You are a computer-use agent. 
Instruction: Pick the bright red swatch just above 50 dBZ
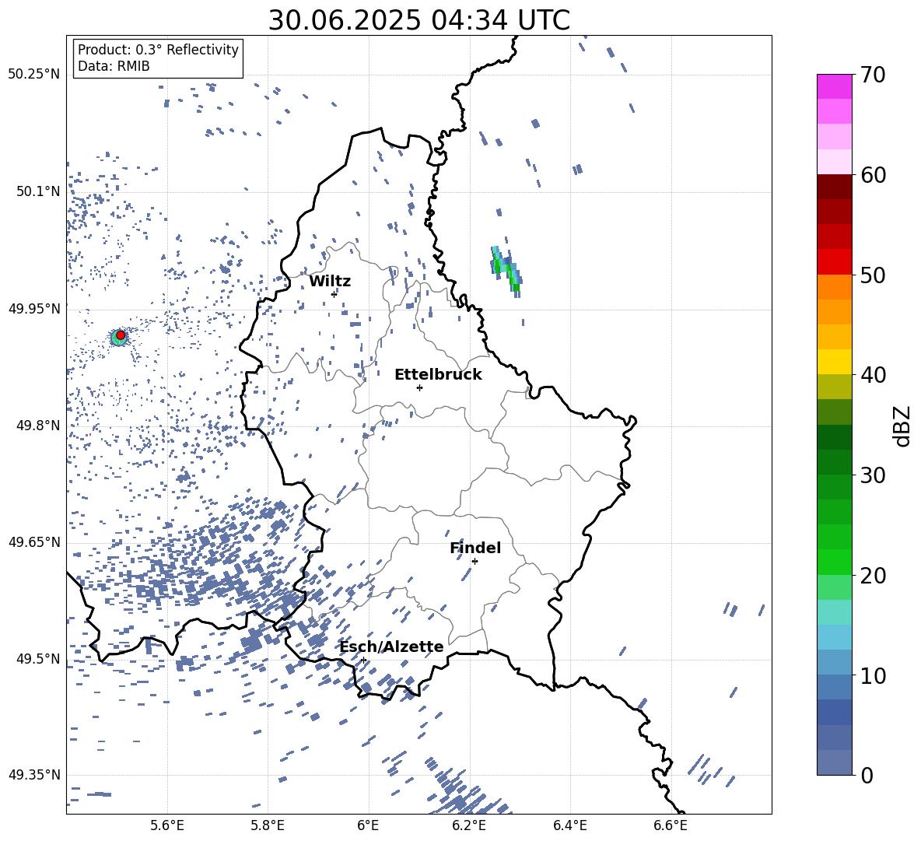(835, 262)
